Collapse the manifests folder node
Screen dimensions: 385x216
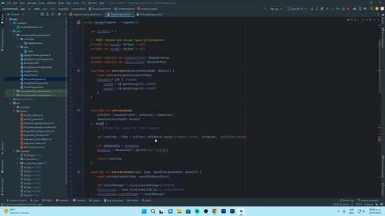coord(11,23)
